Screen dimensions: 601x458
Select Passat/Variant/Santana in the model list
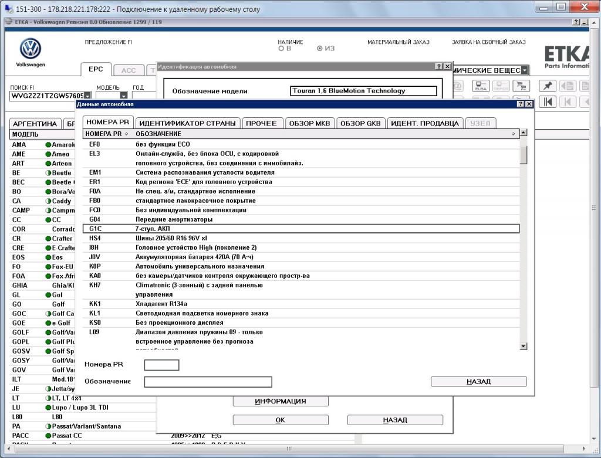[83, 426]
